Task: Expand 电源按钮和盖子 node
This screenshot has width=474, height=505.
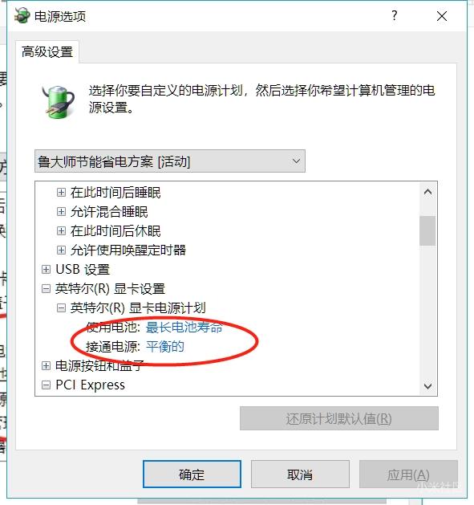Action: click(x=46, y=365)
